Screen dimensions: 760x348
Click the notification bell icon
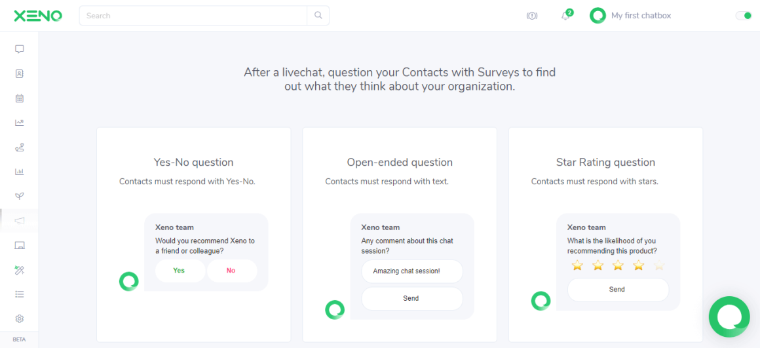coord(565,16)
